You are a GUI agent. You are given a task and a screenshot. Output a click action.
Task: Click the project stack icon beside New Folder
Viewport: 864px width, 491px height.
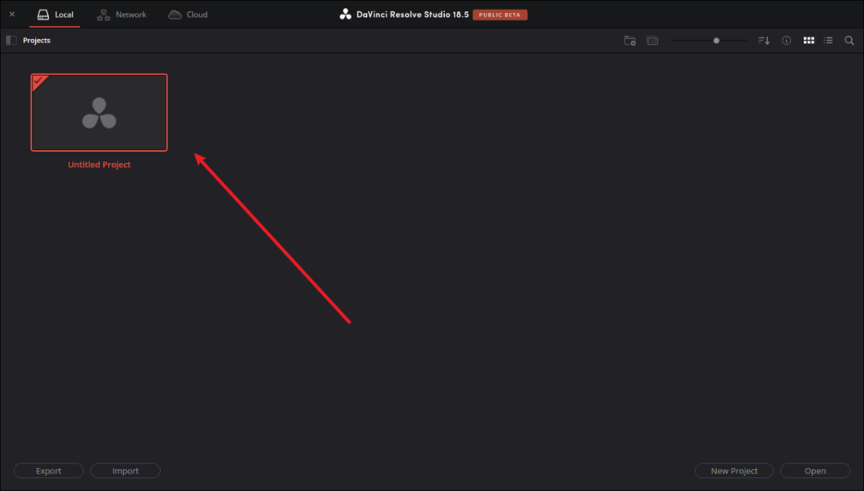653,41
